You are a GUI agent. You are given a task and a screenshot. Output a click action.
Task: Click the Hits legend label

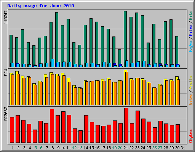191,16
